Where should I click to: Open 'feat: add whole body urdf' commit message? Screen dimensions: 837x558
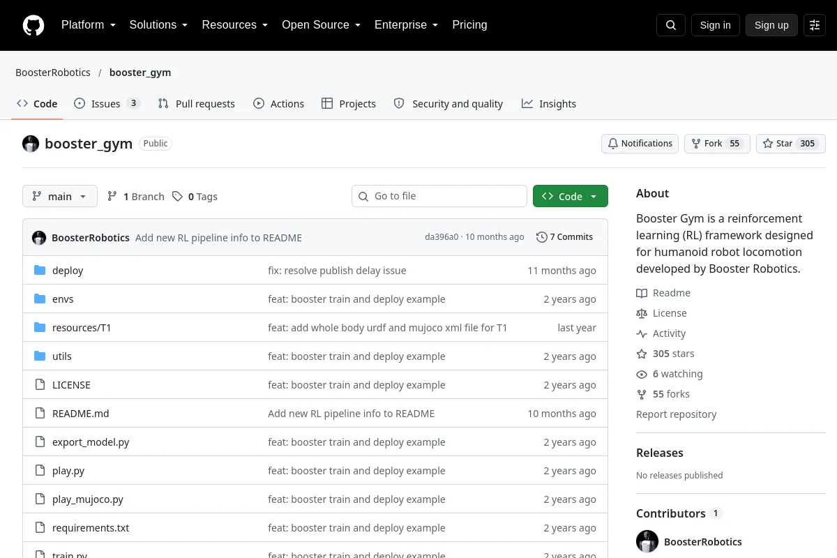click(x=387, y=328)
